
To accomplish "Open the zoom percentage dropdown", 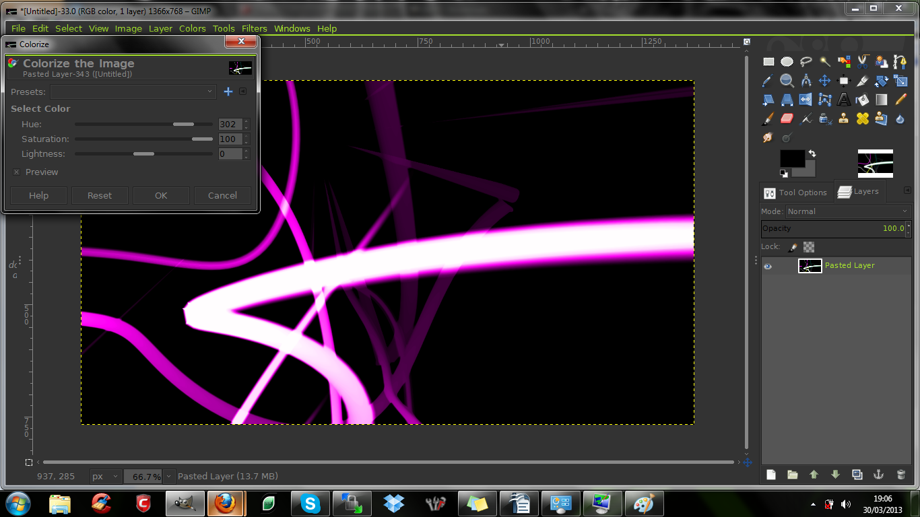I will click(x=169, y=476).
